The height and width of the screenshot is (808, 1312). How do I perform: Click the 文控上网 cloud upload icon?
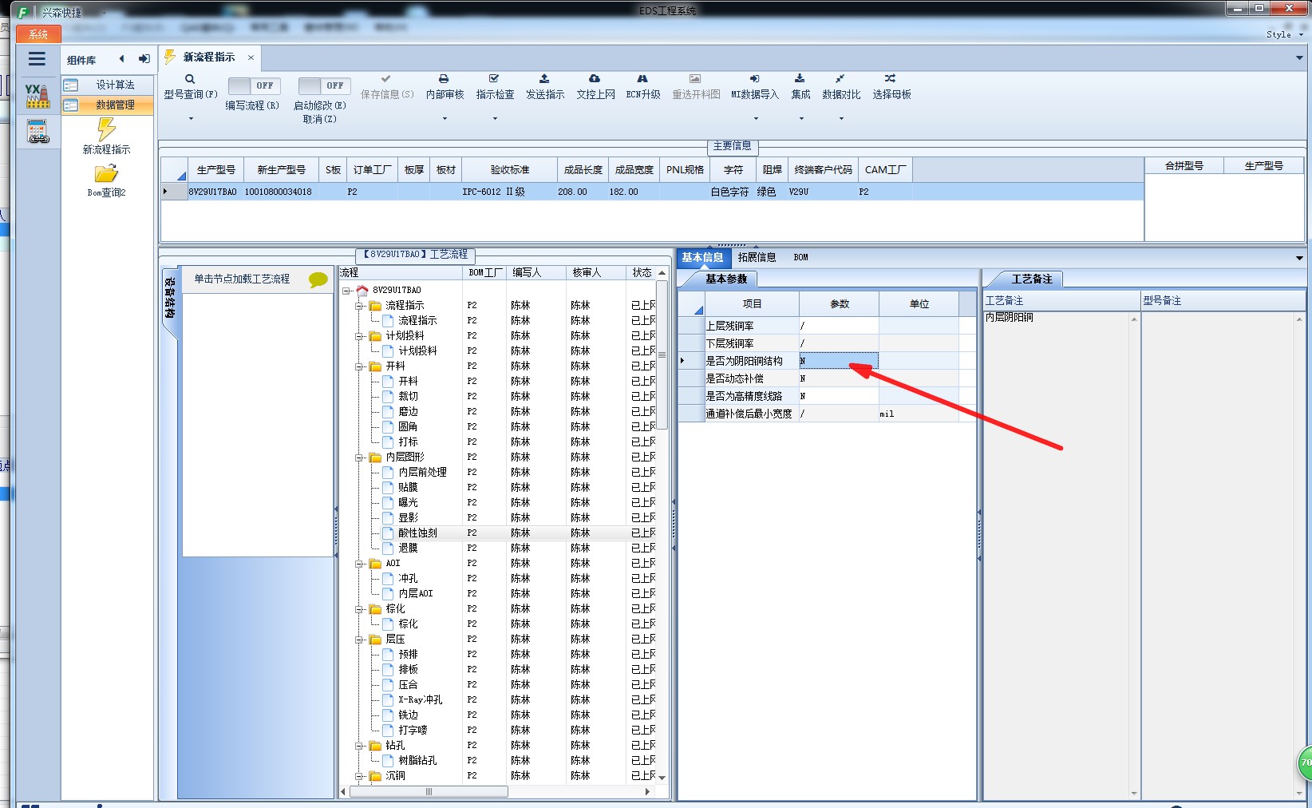point(595,79)
